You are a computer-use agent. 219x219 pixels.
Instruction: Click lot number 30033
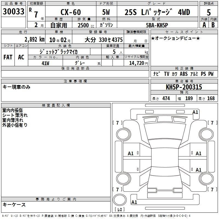[x=13, y=11]
